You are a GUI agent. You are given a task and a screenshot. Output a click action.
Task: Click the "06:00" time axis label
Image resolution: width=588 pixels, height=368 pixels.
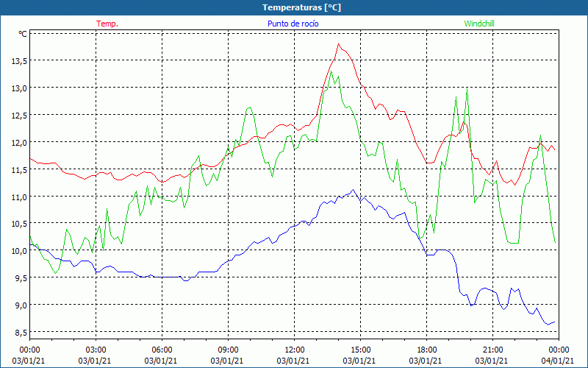click(x=162, y=350)
